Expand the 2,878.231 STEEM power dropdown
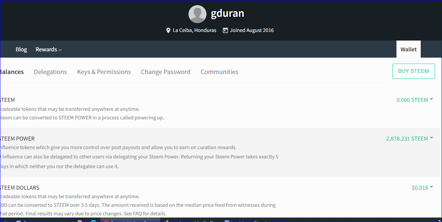Viewport: 442px width, 222px height. pyautogui.click(x=410, y=139)
